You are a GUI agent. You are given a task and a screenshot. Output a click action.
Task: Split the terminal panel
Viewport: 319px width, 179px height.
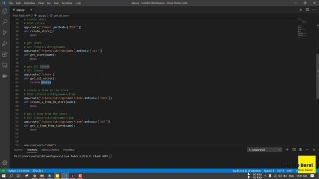pos(294,150)
